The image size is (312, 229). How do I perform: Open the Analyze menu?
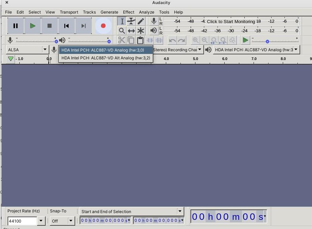tap(146, 12)
